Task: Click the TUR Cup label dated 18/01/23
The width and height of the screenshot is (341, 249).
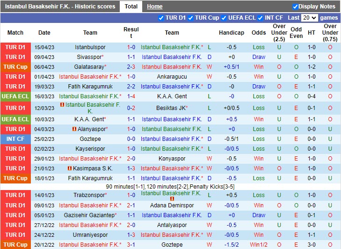Action: pyautogui.click(x=15, y=178)
